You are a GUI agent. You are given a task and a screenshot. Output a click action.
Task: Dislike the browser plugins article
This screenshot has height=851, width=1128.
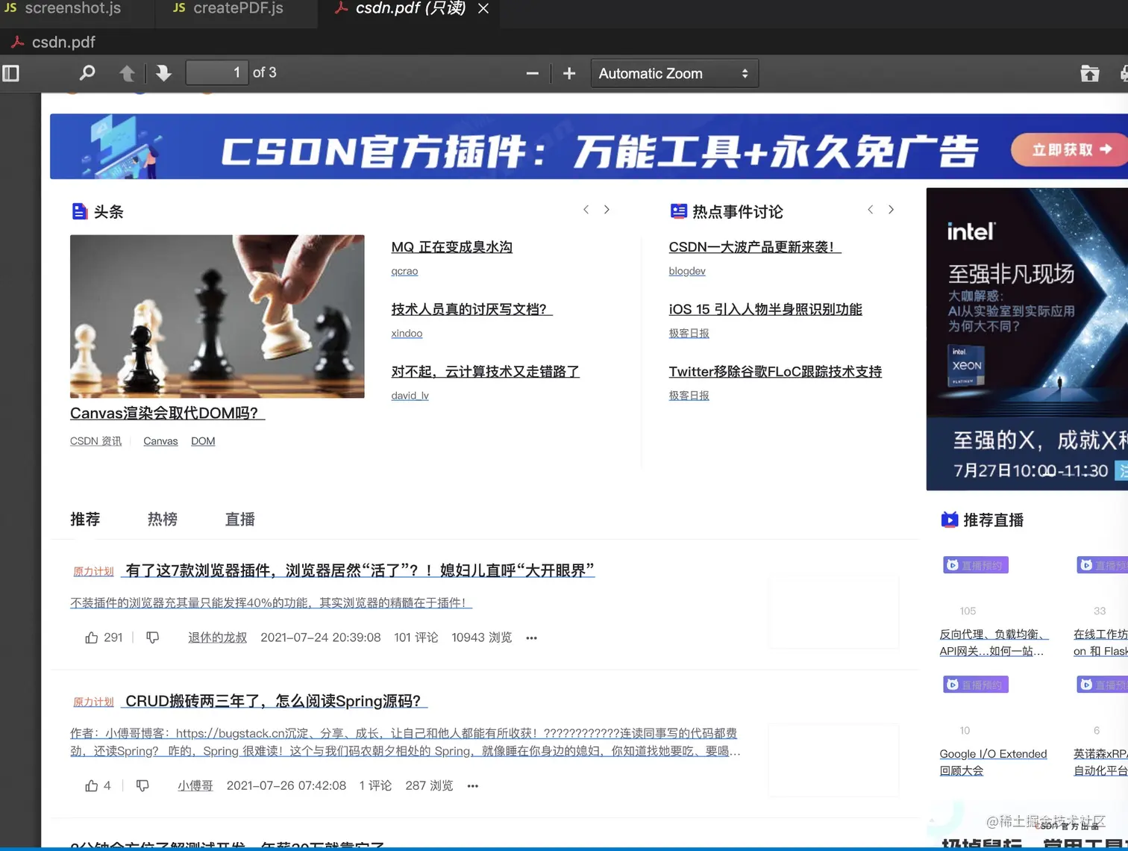click(x=152, y=638)
